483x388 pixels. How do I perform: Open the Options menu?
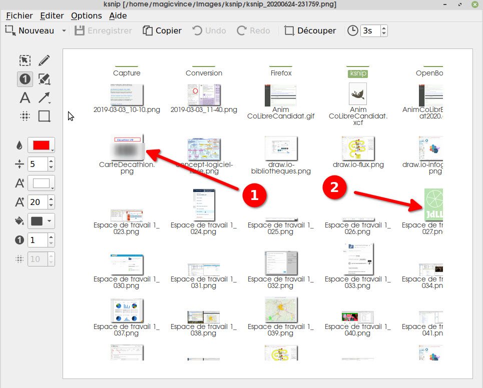pyautogui.click(x=86, y=15)
